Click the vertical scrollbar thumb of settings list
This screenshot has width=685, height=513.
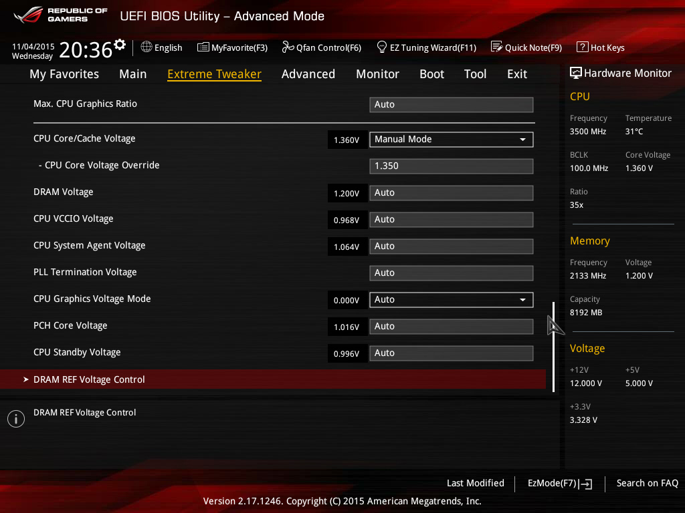point(553,347)
